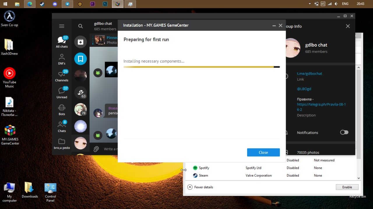This screenshot has height=209, width=373.
Task: Open the Telegram hamburger menu
Action: [x=61, y=26]
